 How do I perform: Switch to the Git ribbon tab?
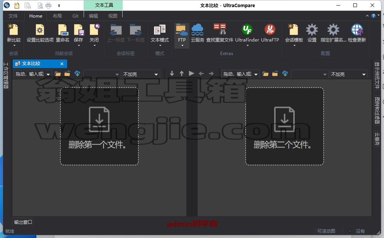coord(75,16)
